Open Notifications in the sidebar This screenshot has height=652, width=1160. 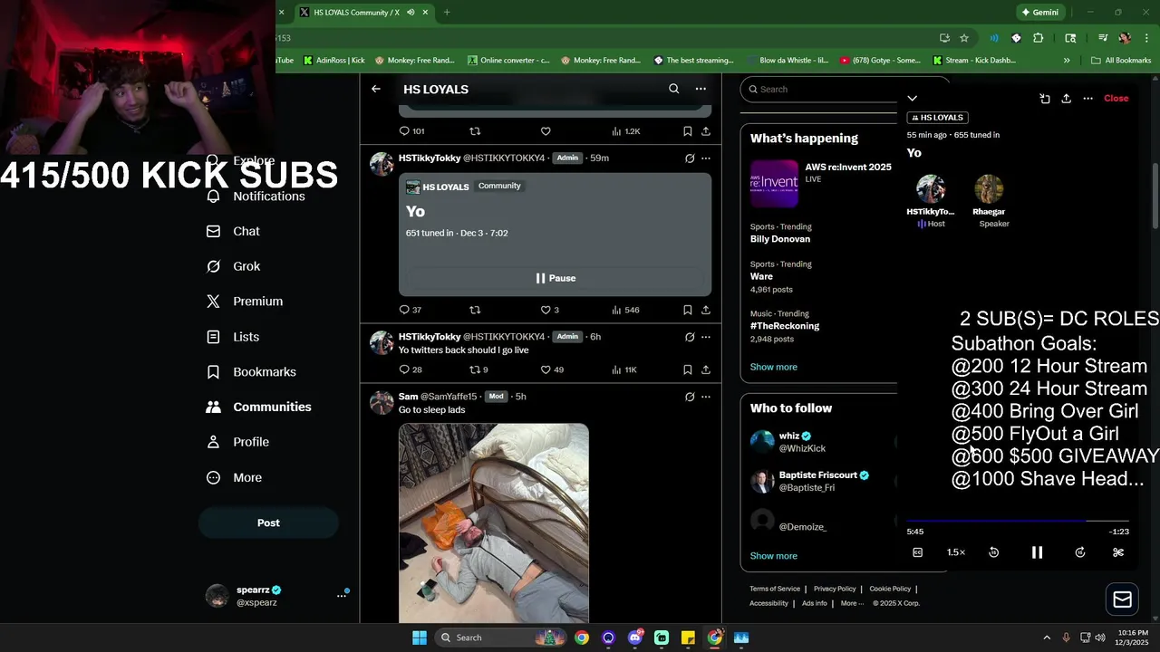pos(257,197)
